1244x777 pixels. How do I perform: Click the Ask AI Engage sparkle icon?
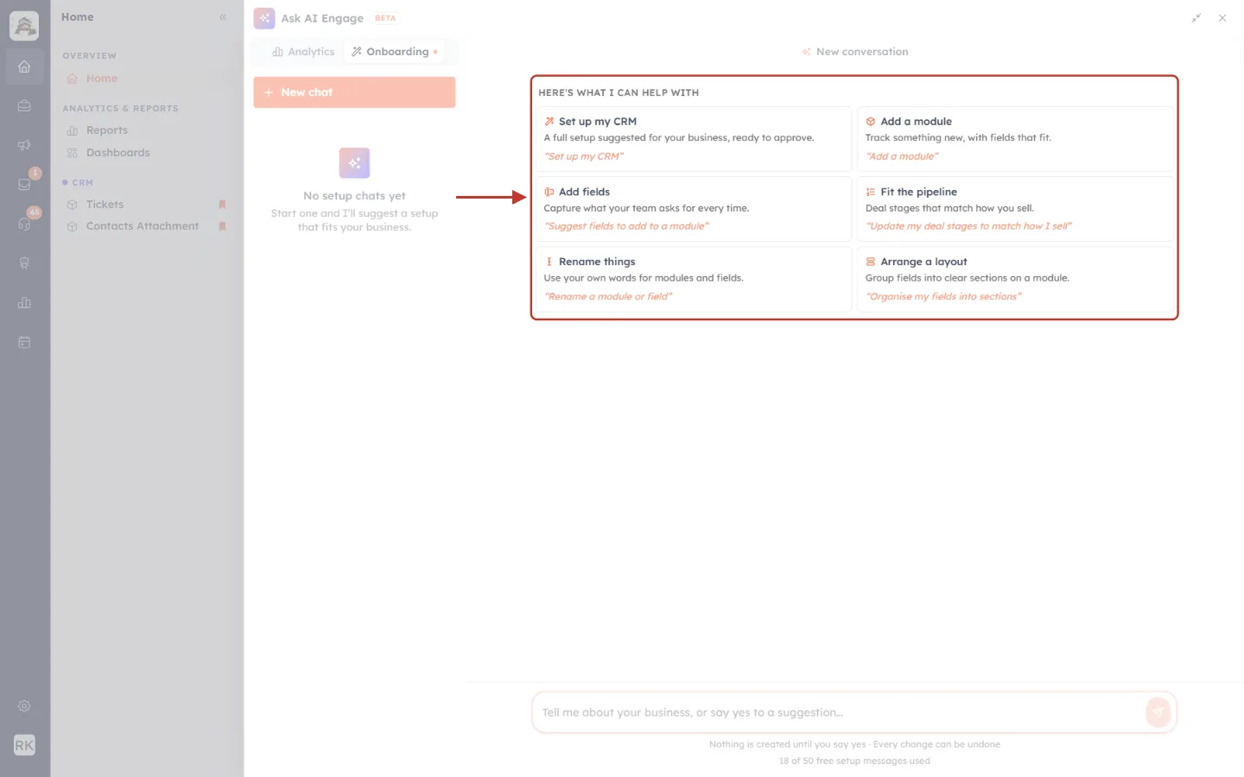(264, 18)
